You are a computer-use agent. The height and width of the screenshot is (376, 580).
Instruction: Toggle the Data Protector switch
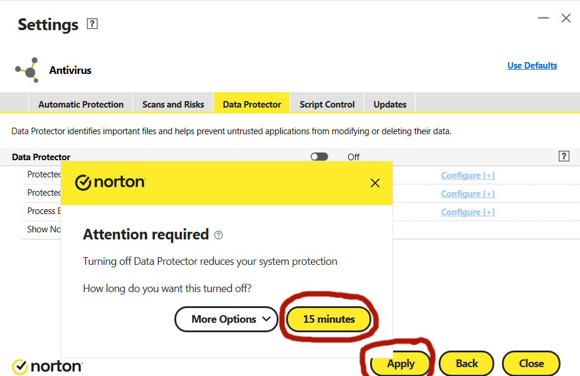[x=319, y=157]
